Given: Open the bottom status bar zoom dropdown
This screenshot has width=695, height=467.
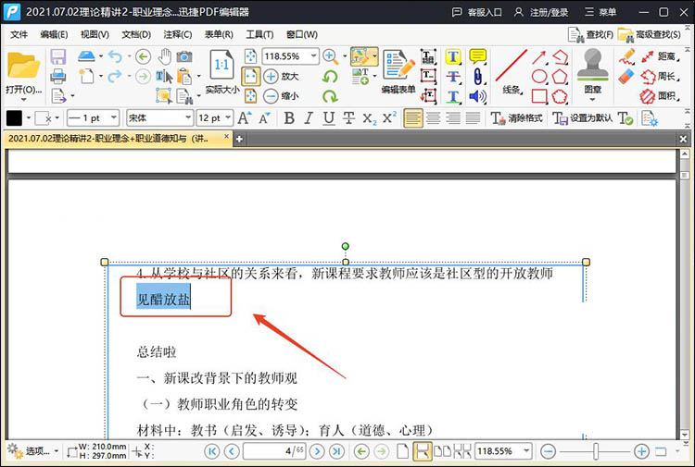Looking at the screenshot, I should [526, 451].
